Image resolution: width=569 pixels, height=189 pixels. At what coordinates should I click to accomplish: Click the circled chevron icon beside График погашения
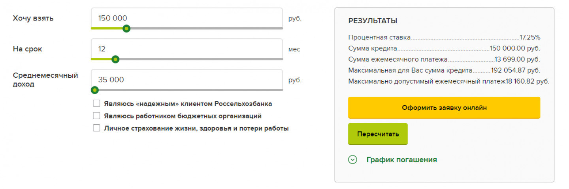[352, 160]
